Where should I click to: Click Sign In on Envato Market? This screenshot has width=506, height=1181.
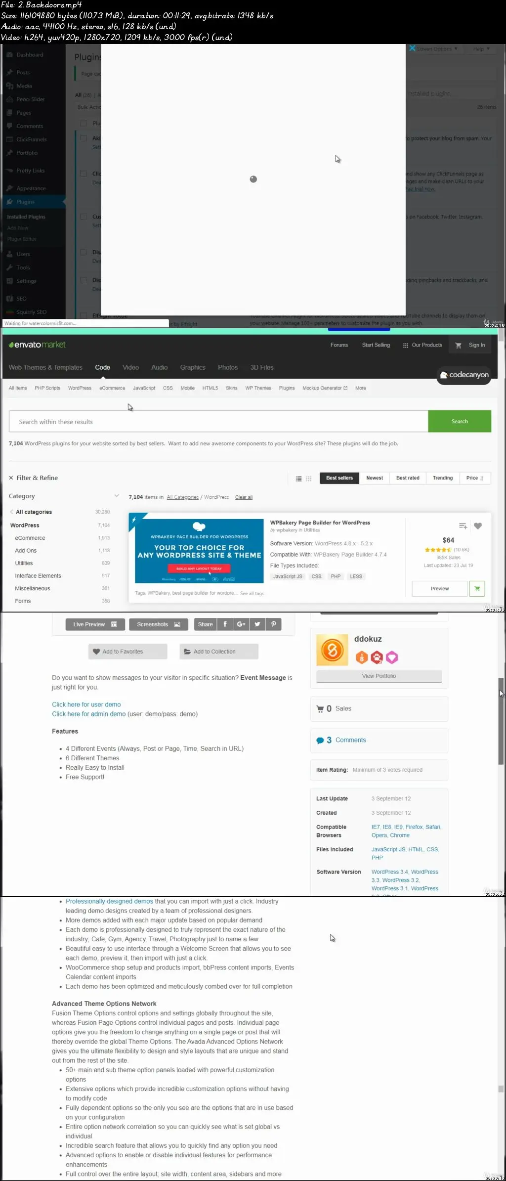(477, 345)
